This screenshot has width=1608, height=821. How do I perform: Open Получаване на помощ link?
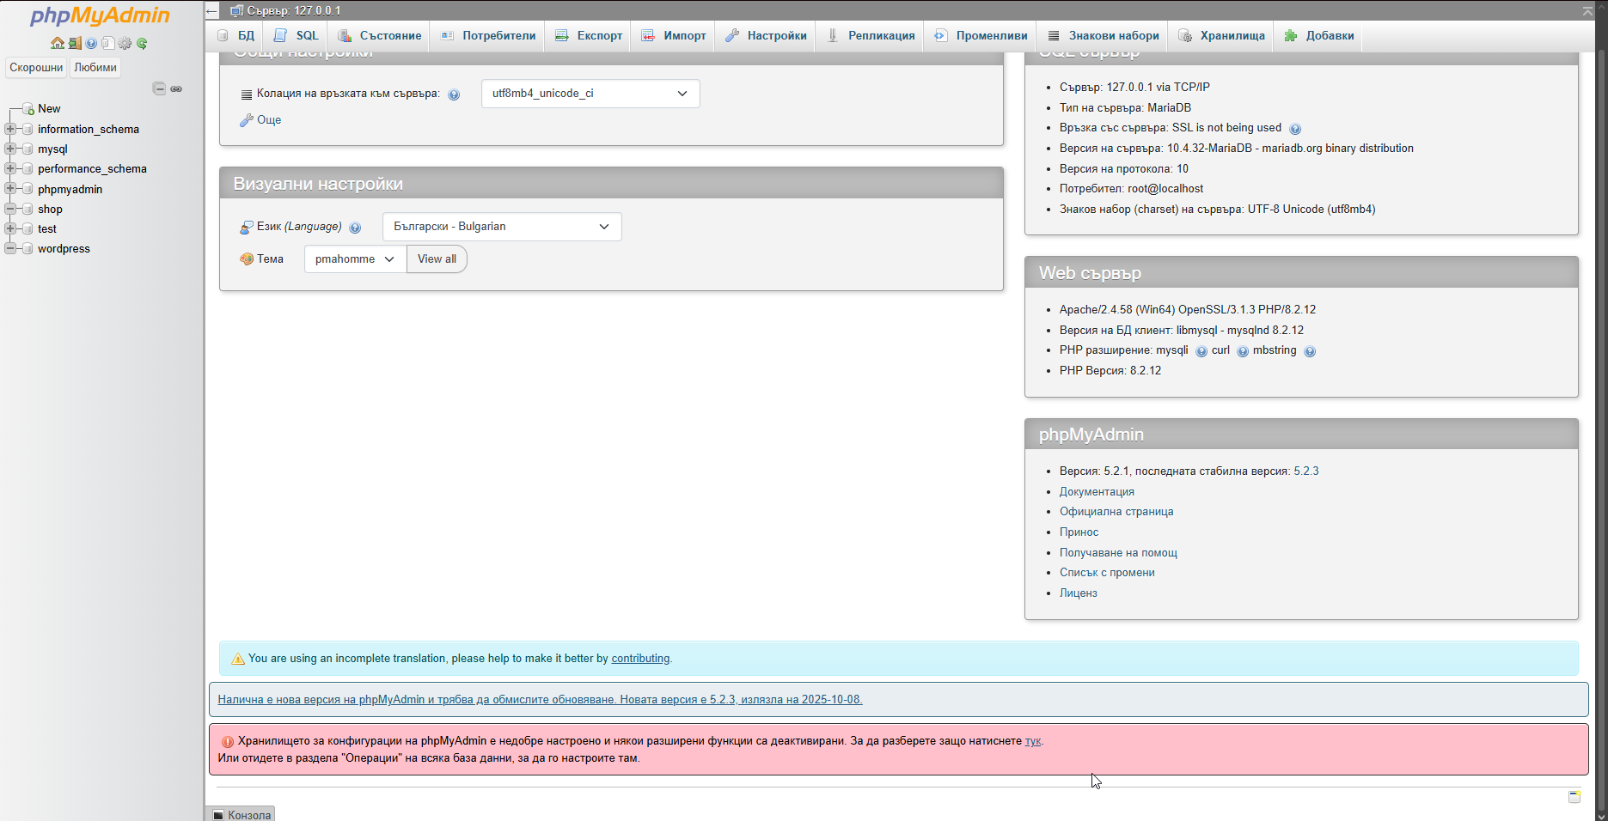pos(1118,553)
